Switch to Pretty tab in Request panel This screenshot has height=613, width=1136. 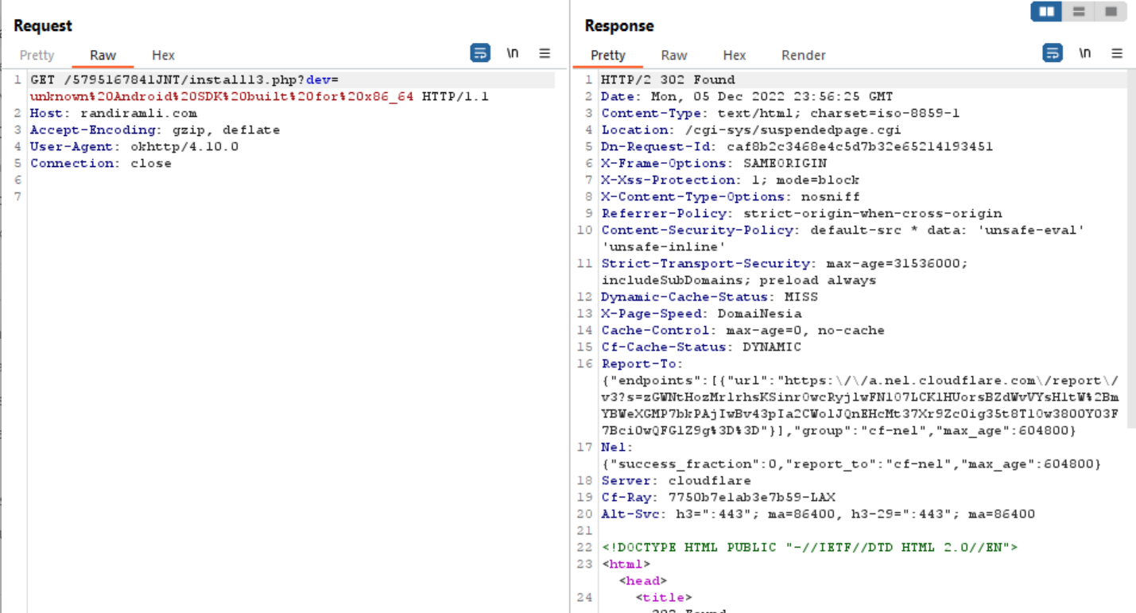[37, 55]
